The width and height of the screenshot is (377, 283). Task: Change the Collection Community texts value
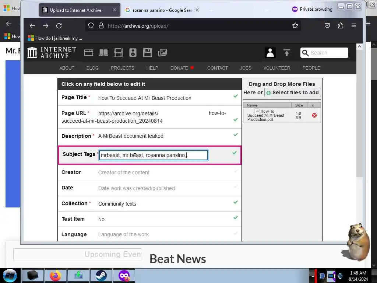[x=117, y=204]
